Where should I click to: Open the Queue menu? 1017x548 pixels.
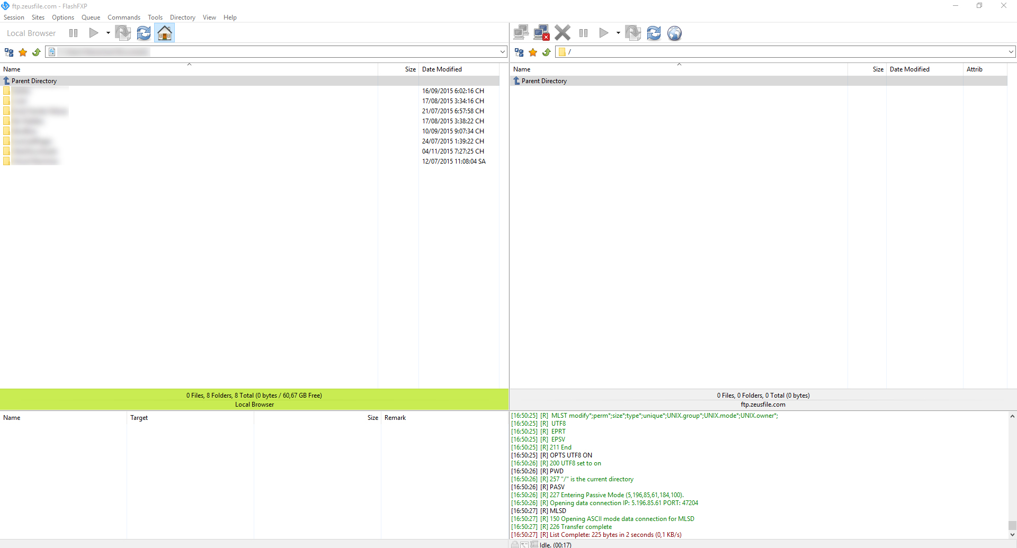(x=91, y=17)
